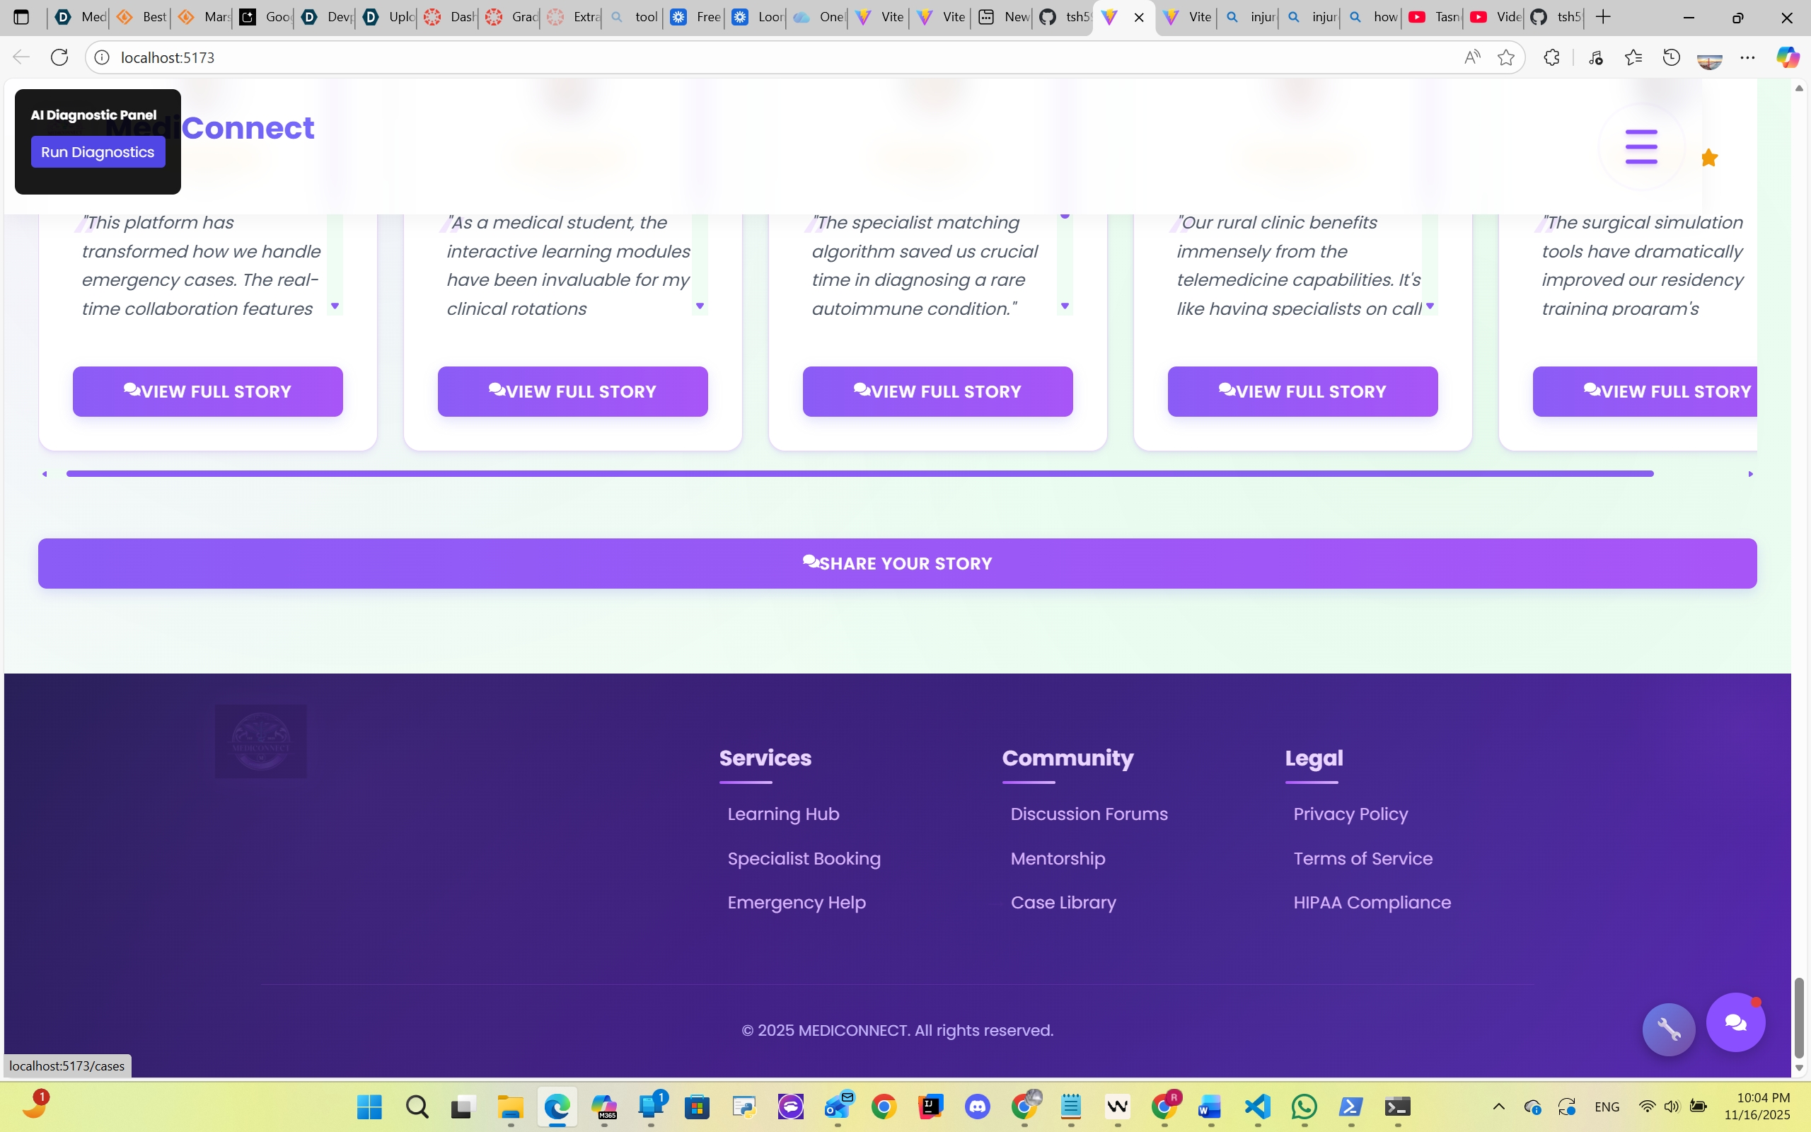The image size is (1811, 1132).
Task: Refresh the localhost page
Action: [59, 57]
